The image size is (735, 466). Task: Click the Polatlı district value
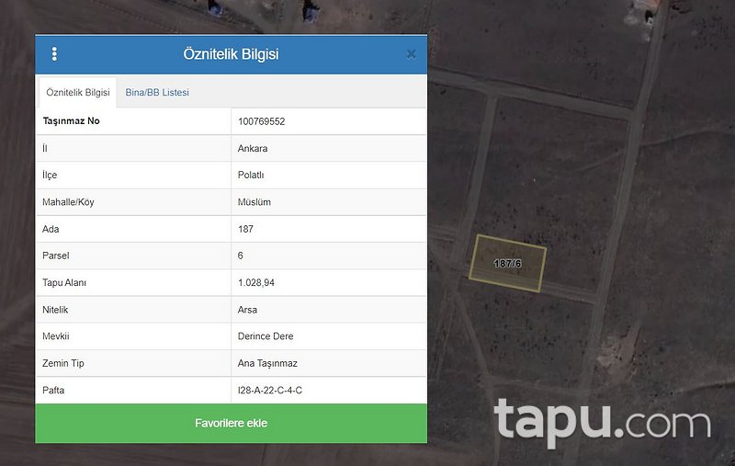click(x=251, y=175)
